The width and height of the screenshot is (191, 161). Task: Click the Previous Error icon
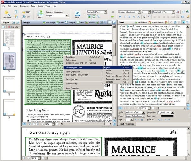pos(150,22)
